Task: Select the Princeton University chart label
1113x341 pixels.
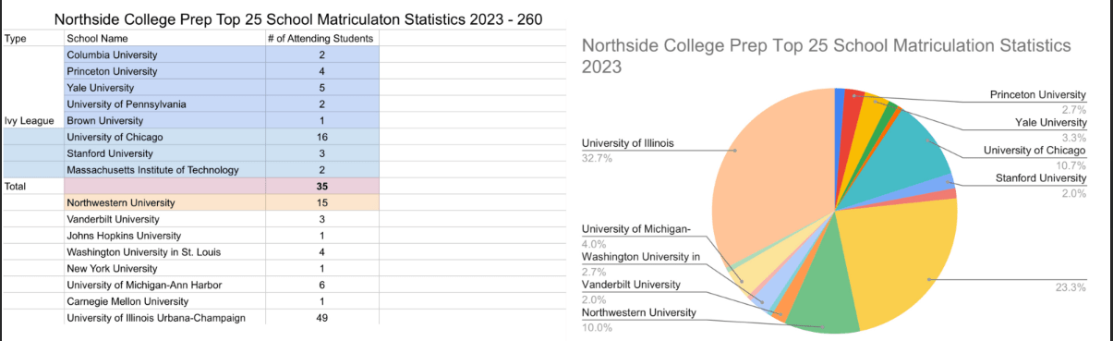Action: click(1037, 95)
